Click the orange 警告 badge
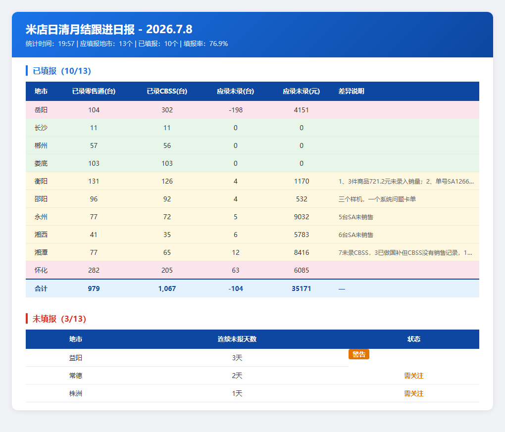This screenshot has width=505, height=432. pyautogui.click(x=359, y=354)
